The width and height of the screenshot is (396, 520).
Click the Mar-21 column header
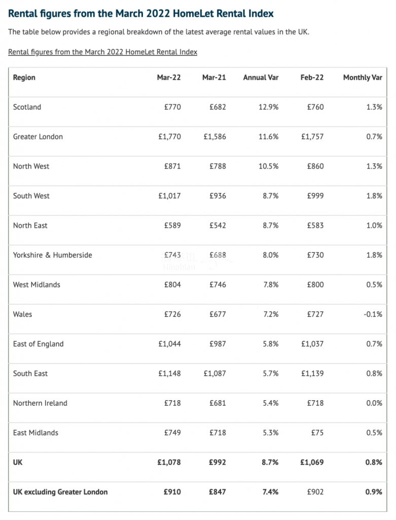coord(214,78)
